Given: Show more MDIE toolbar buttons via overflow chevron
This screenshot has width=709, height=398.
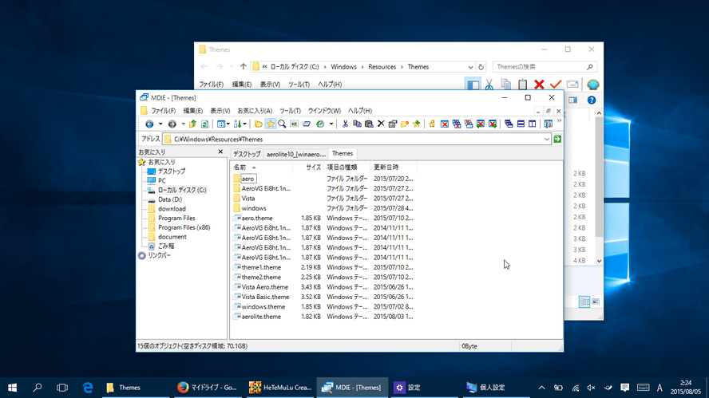Looking at the screenshot, I should click(560, 121).
